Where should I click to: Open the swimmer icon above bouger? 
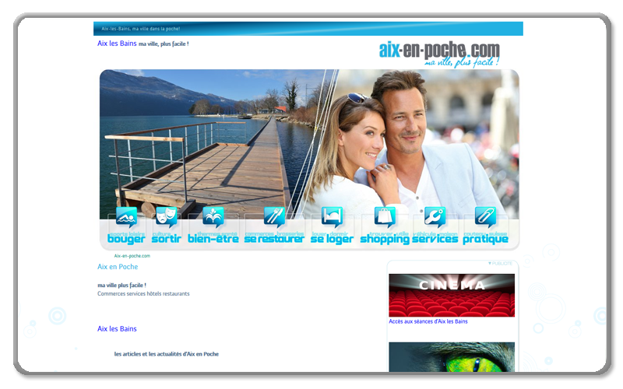pyautogui.click(x=126, y=217)
